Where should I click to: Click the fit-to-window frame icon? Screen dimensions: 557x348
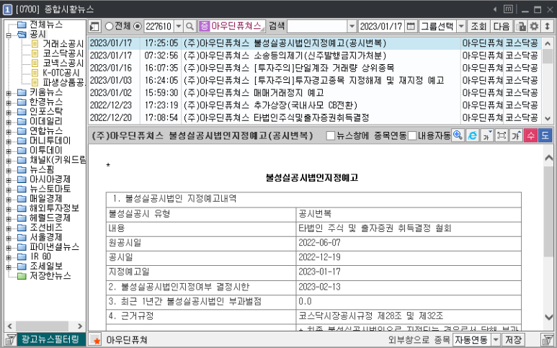(x=502, y=135)
